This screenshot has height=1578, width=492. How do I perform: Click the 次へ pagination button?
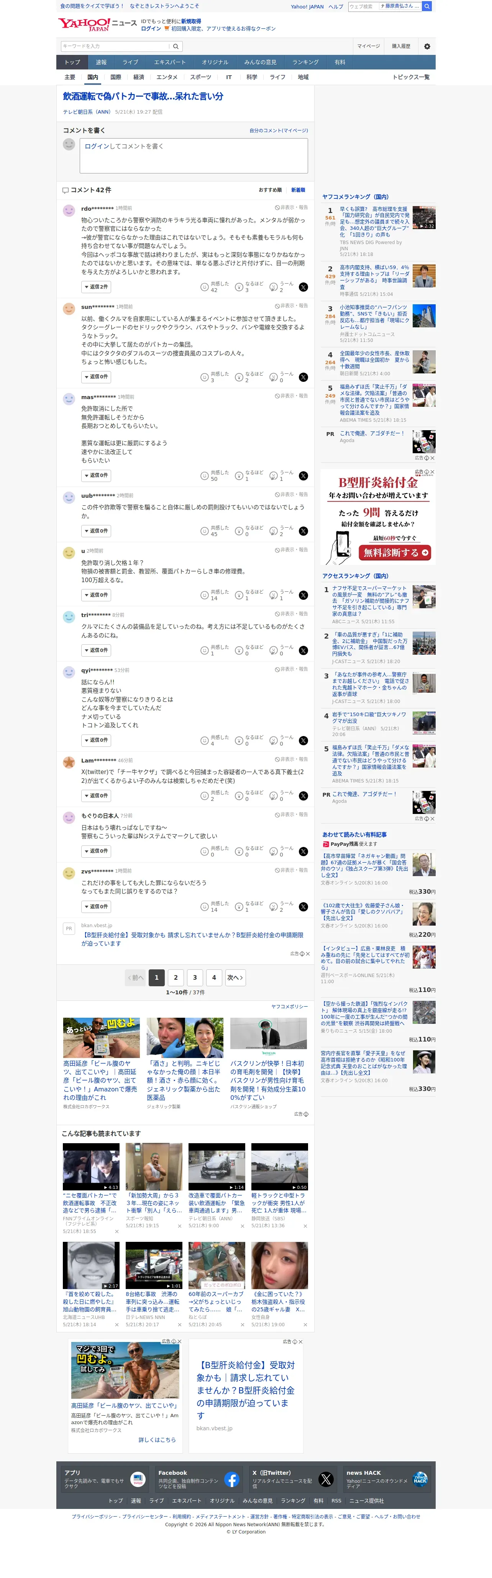click(x=235, y=978)
